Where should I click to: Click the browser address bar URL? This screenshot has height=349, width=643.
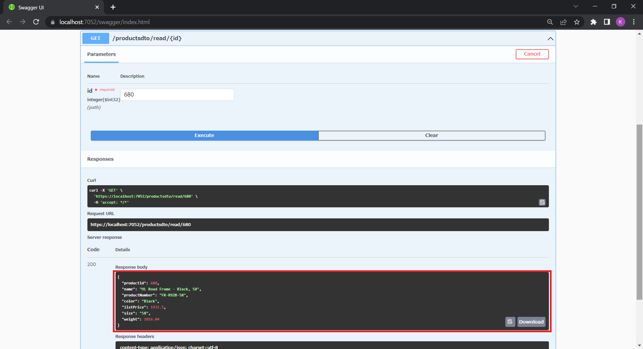(x=104, y=22)
